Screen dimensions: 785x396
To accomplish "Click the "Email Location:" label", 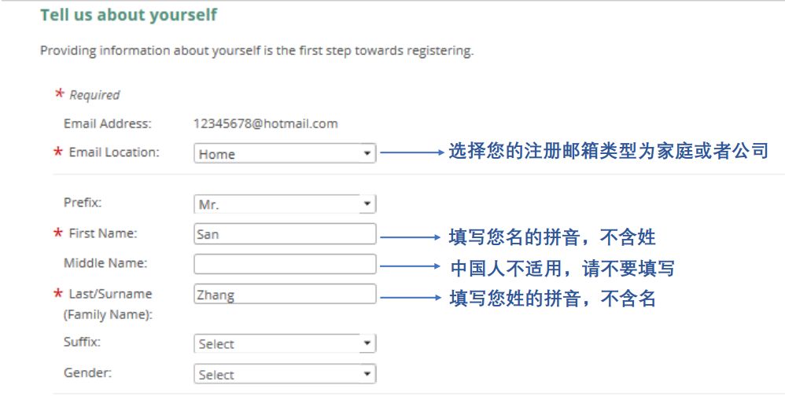I will click(113, 152).
